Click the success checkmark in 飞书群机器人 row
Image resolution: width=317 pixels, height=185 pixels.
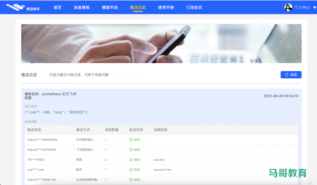pos(131,150)
